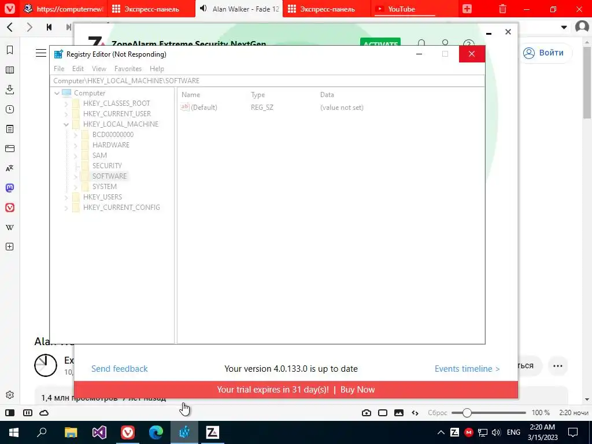Switch to the YouTube tab
Screen dimensions: 592x444
415,9
